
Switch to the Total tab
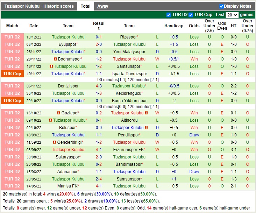point(86,6)
